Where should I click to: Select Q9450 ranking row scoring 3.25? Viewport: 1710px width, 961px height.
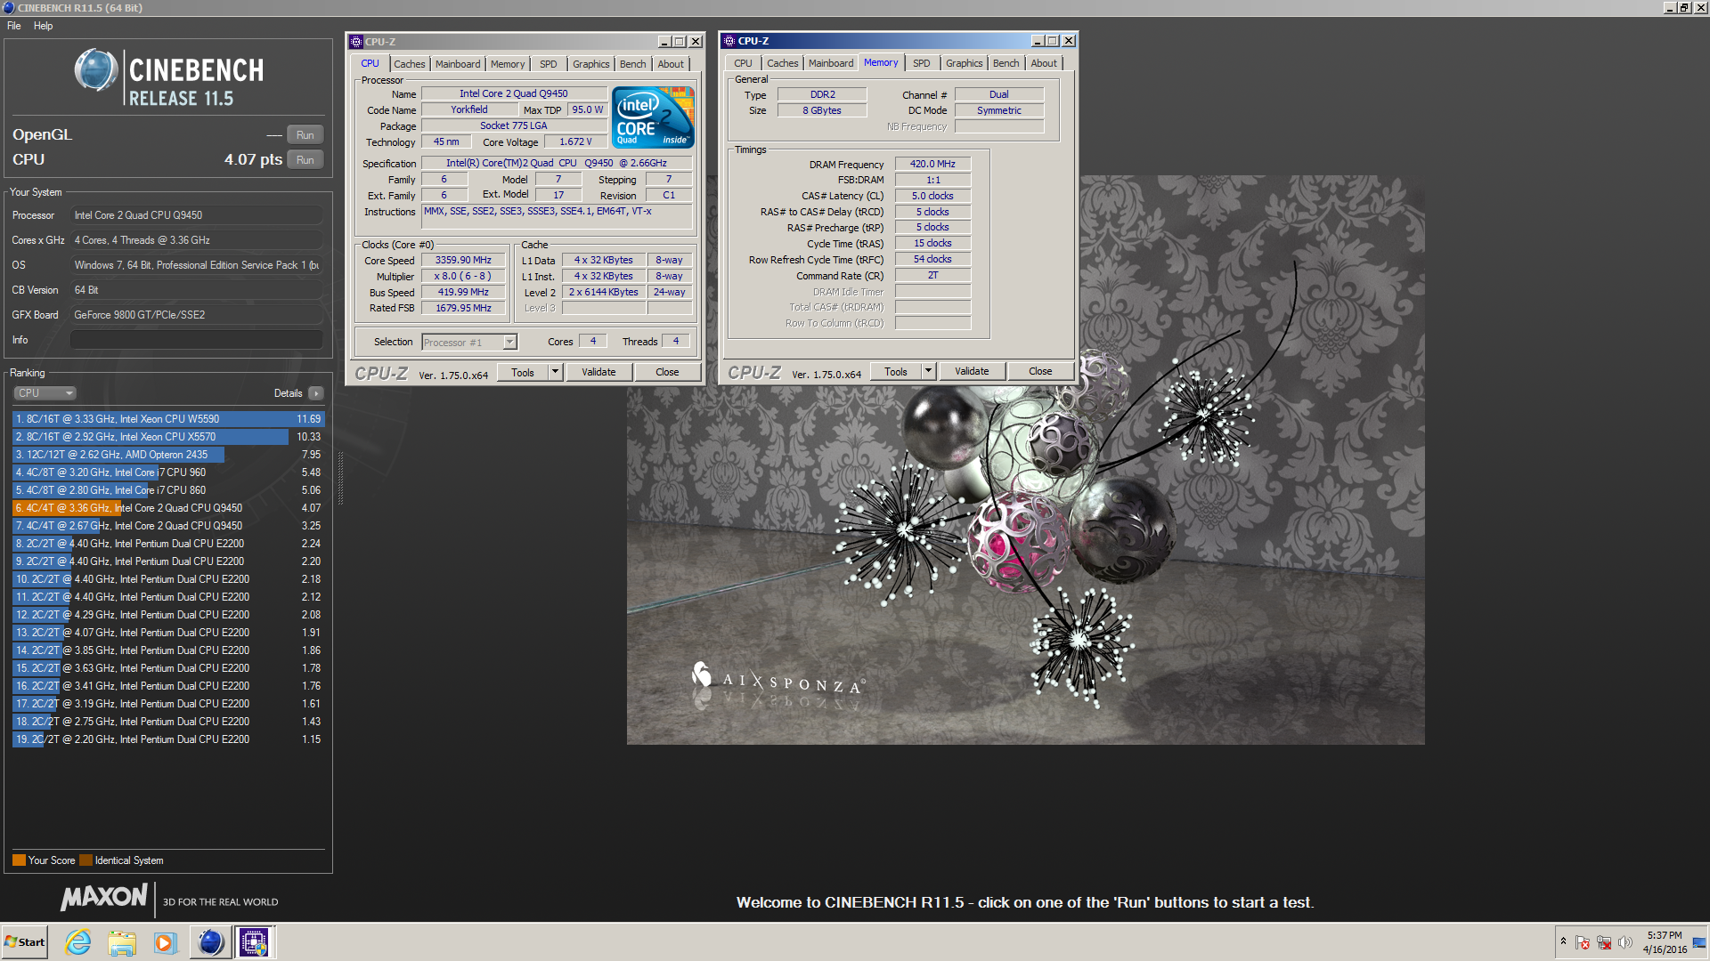point(168,526)
